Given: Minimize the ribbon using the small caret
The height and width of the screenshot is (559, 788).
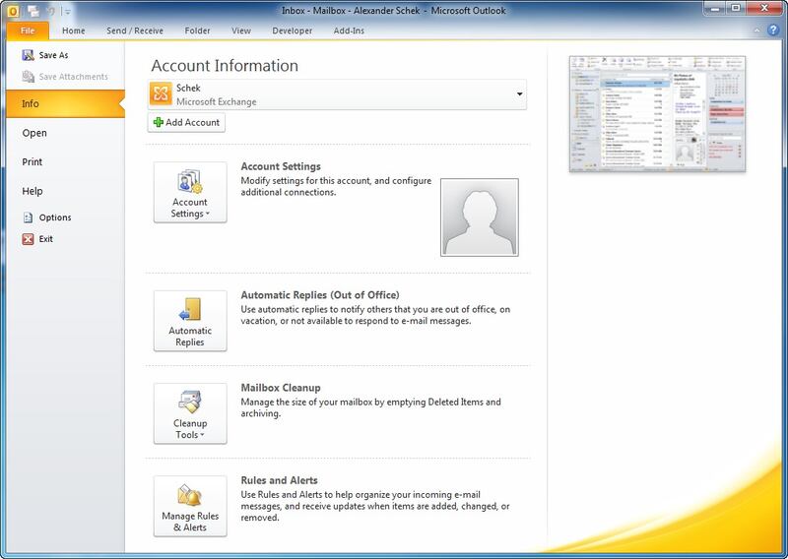Looking at the screenshot, I should tap(758, 31).
